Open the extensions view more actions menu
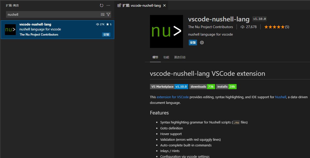The height and width of the screenshot is (158, 310). pyautogui.click(x=108, y=5)
